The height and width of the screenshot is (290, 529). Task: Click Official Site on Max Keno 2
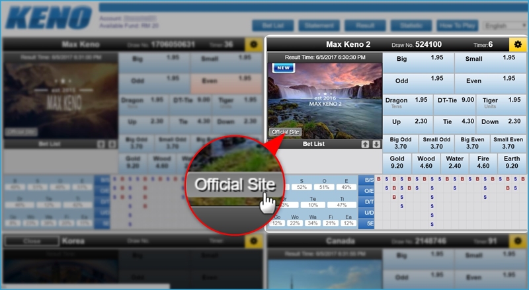tap(286, 132)
